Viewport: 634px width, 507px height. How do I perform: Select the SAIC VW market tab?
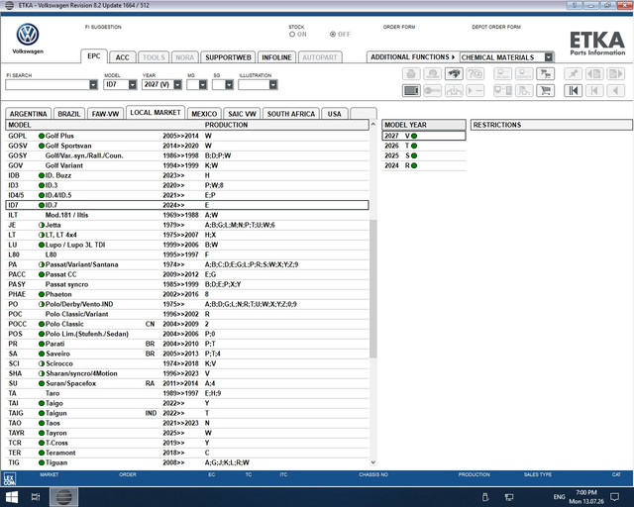point(242,114)
